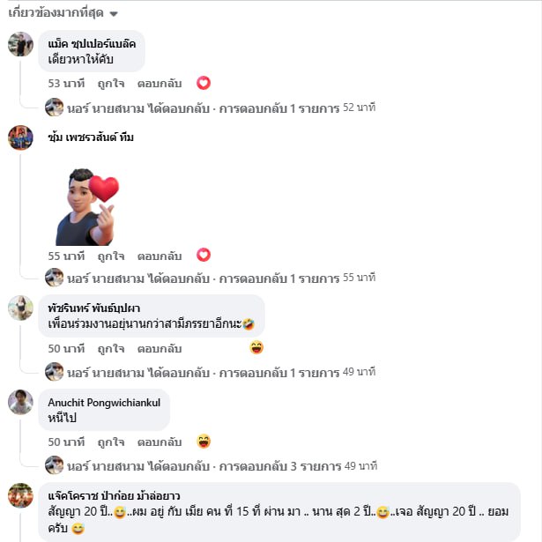This screenshot has height=542, width=542.
Task: Click heart reaction icon under เดี๋ยวหาให้คับ comment
Action: point(204,83)
